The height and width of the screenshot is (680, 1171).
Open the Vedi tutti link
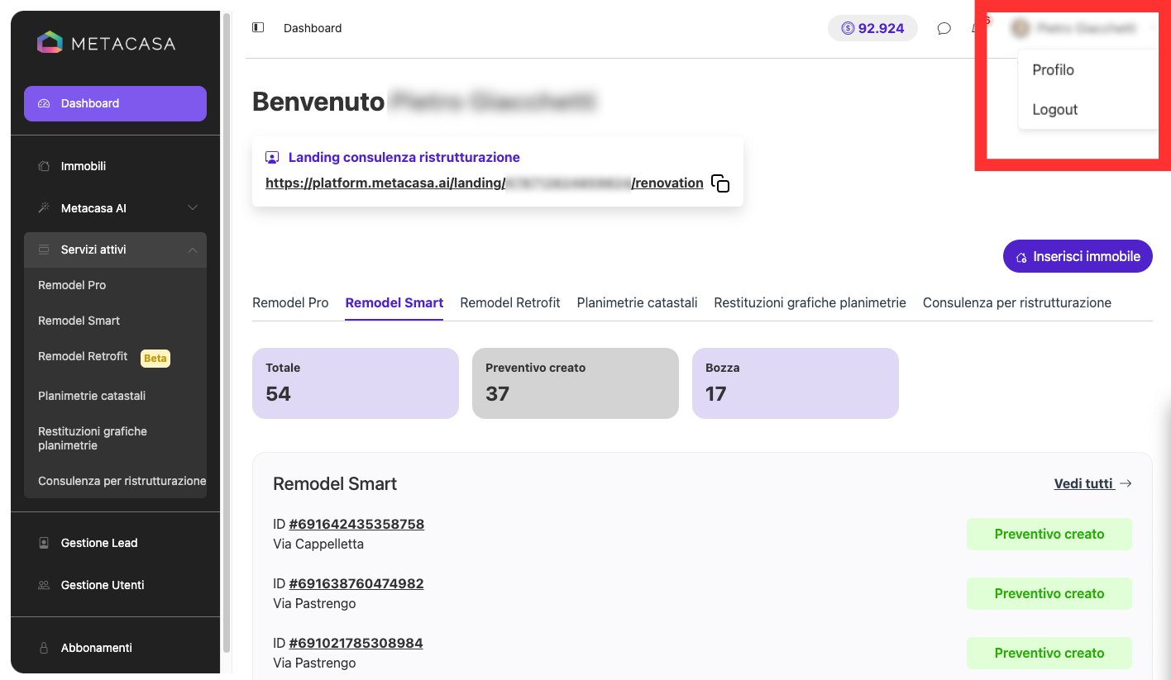(1092, 483)
